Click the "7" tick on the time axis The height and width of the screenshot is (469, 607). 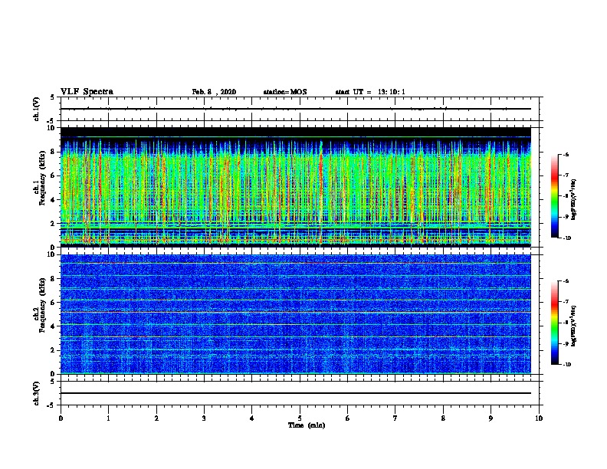(x=395, y=418)
